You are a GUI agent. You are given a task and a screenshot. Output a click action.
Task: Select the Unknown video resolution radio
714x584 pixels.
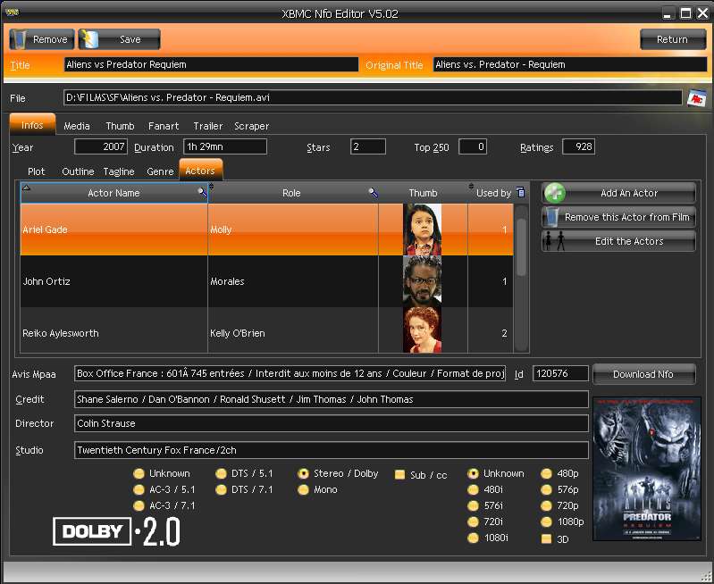[x=473, y=474]
